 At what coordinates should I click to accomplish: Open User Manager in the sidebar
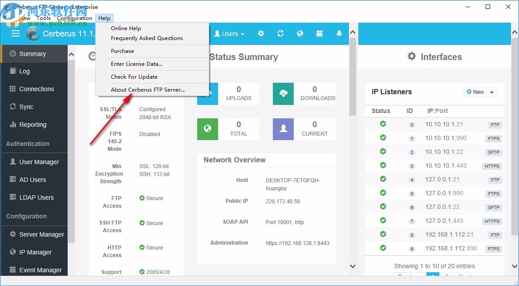34,162
